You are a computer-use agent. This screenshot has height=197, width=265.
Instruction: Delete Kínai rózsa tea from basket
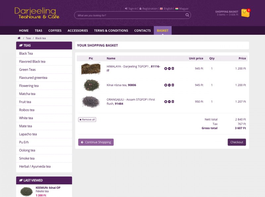[173, 85]
